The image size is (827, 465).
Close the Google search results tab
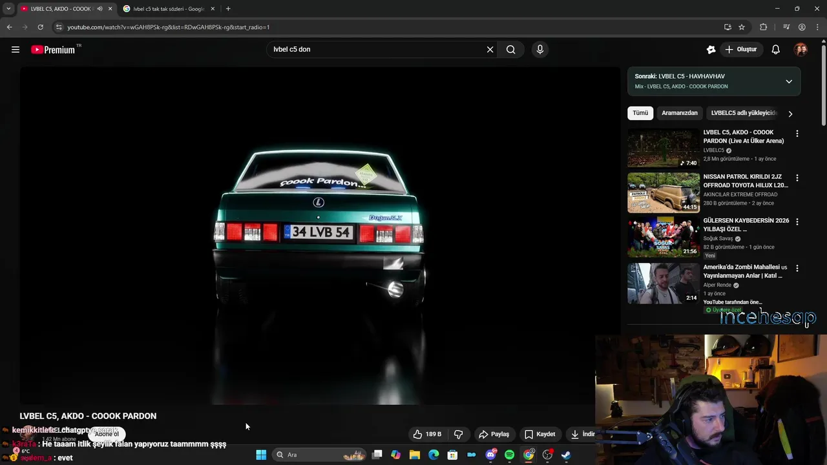click(x=213, y=8)
